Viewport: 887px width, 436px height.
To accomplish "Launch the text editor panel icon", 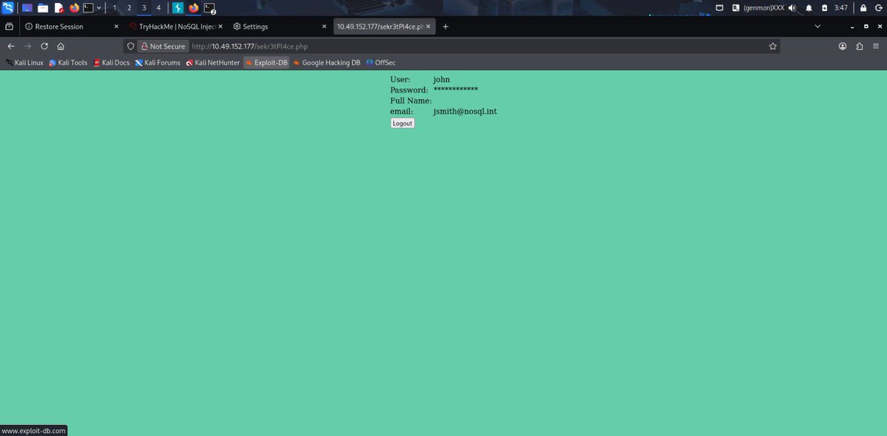I will [x=59, y=8].
